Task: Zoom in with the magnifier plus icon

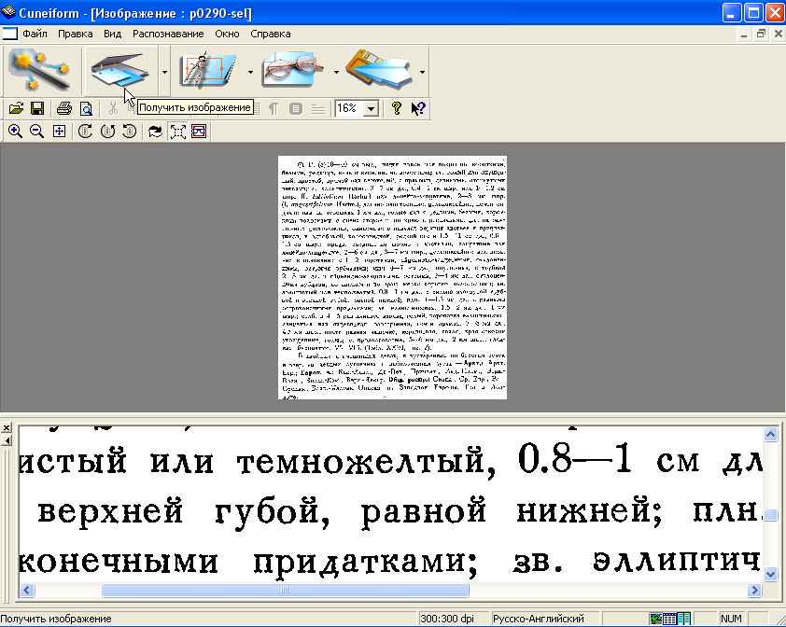Action: [x=15, y=132]
